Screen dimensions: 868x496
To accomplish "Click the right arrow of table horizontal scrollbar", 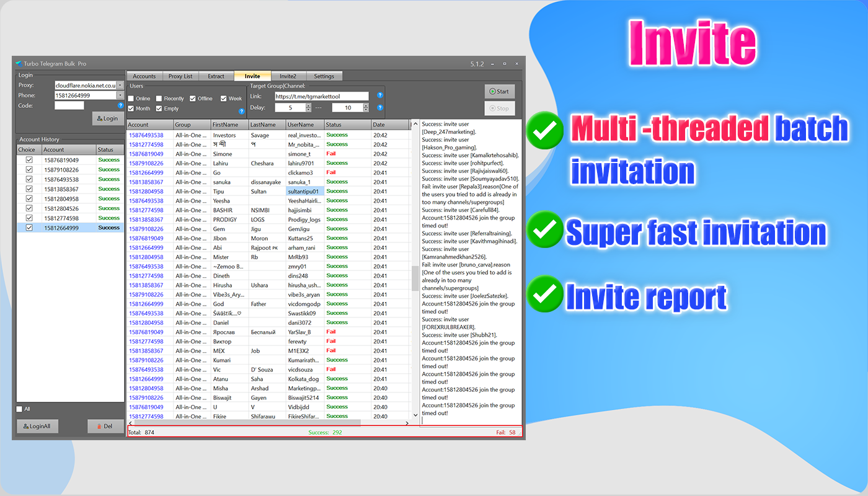I will (x=407, y=423).
